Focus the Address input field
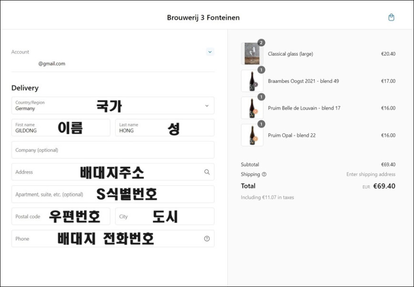Screen dimensions: 414x287 pos(113,172)
